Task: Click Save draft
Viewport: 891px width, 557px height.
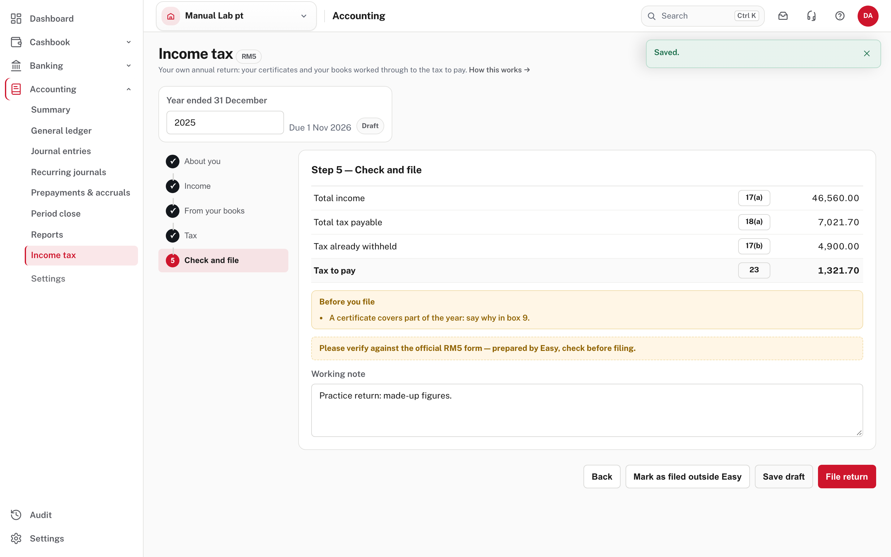Action: pyautogui.click(x=783, y=476)
